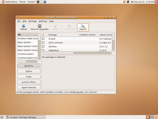Sort by the Package column header
158x119 pixels.
click(x=63, y=35)
